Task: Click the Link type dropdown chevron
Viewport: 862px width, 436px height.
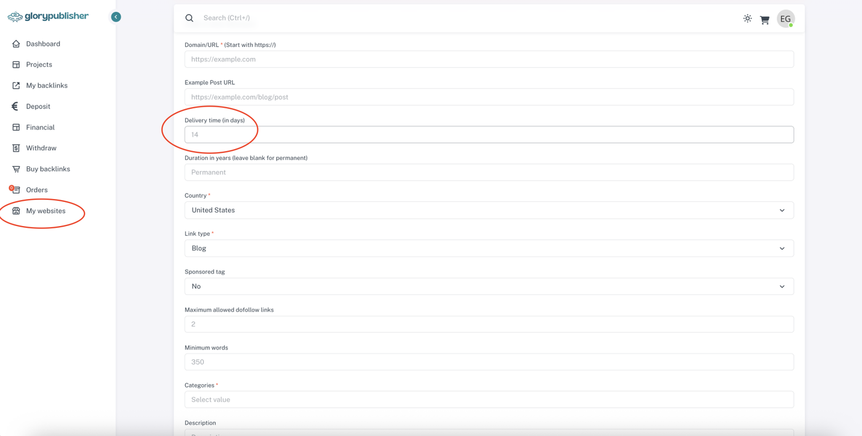Action: tap(782, 249)
